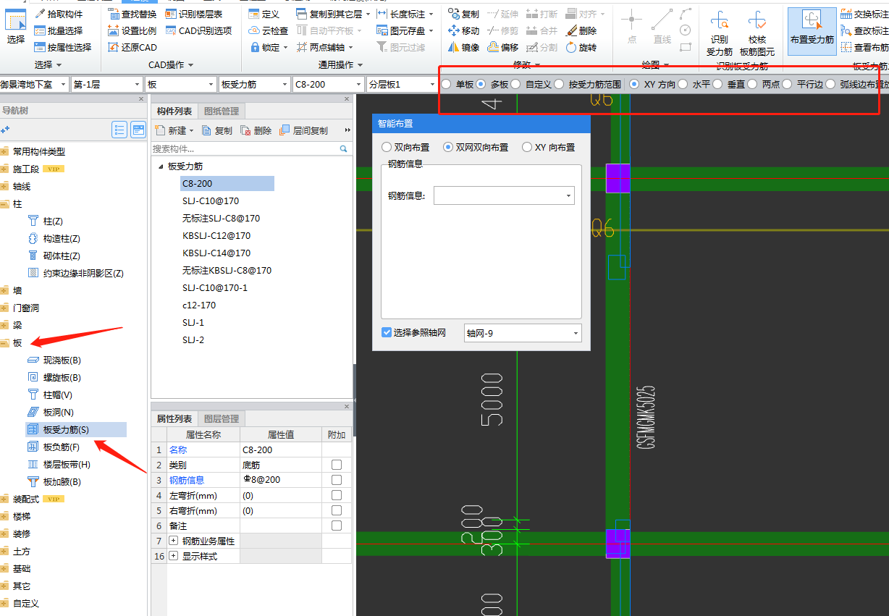Click 识别受力筋 recognize rebar tool
889x616 pixels.
(720, 34)
